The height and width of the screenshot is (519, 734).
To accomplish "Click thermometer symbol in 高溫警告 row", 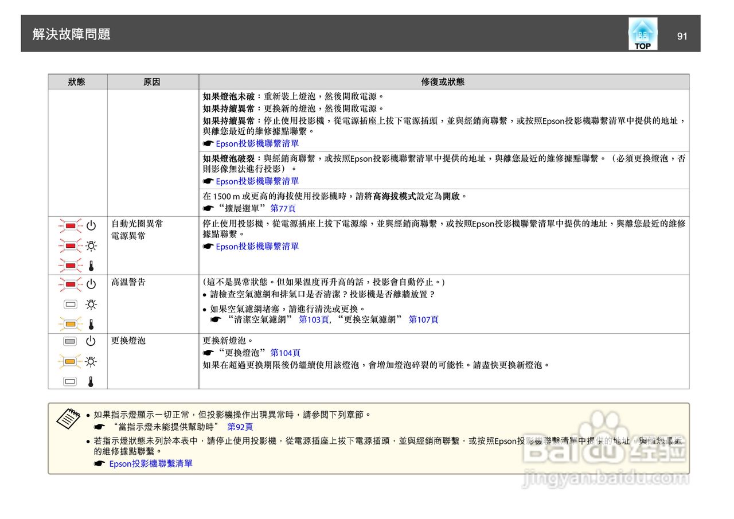I will (91, 325).
